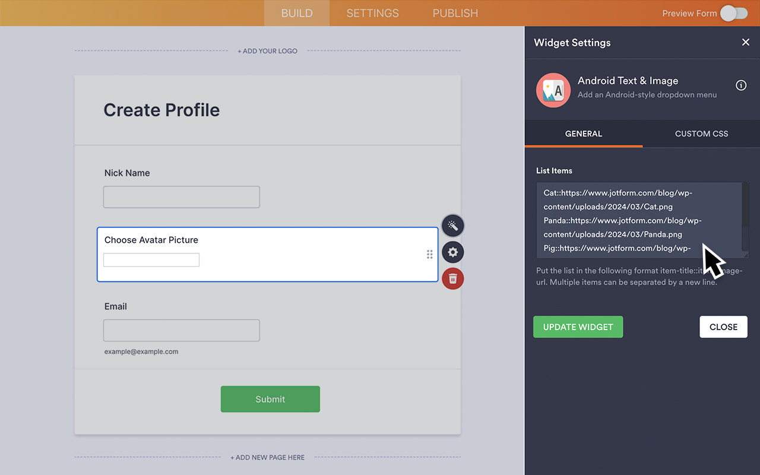Open the SETTINGS tab
The image size is (760, 475).
(x=372, y=13)
